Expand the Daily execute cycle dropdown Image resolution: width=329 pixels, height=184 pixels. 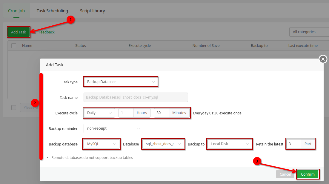pos(99,113)
